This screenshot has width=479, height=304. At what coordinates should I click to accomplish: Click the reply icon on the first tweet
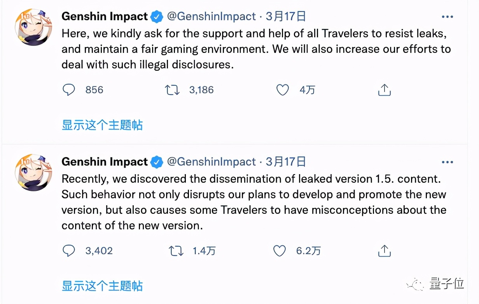69,90
